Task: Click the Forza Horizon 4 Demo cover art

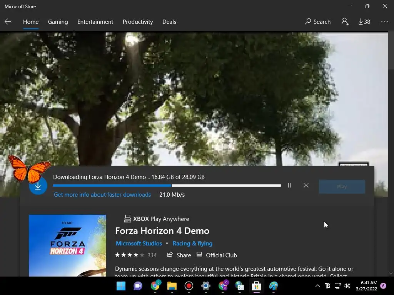Action: point(67,245)
